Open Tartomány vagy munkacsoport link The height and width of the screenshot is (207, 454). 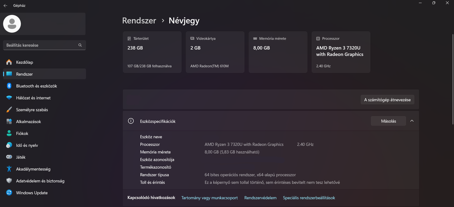pyautogui.click(x=210, y=198)
